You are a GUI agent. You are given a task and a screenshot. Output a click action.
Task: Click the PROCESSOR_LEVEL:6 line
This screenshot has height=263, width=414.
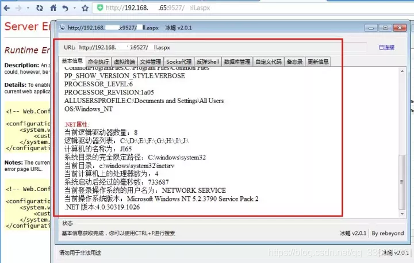click(x=98, y=84)
